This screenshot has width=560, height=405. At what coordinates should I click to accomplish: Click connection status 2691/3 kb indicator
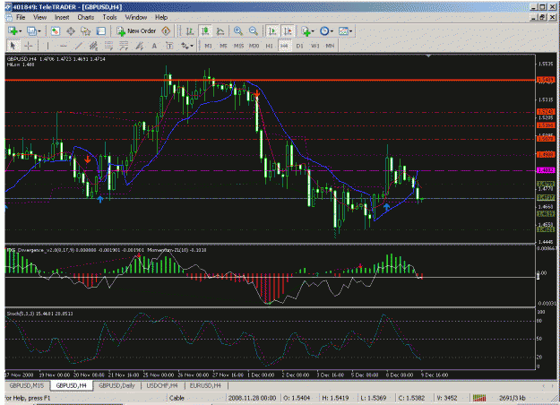click(513, 398)
